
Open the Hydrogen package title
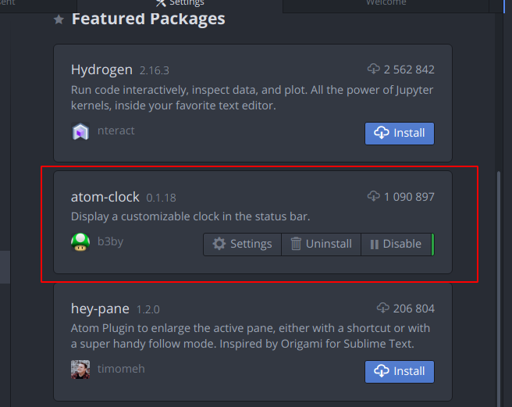coord(102,70)
